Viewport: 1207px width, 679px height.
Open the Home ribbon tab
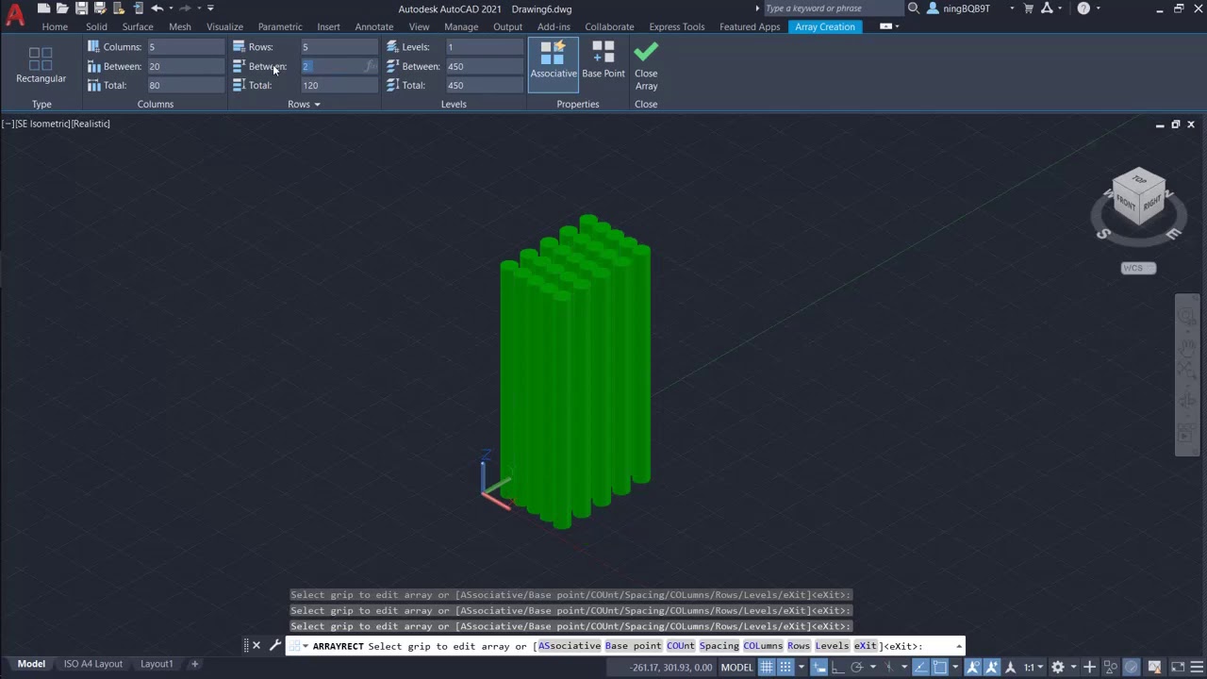point(55,26)
